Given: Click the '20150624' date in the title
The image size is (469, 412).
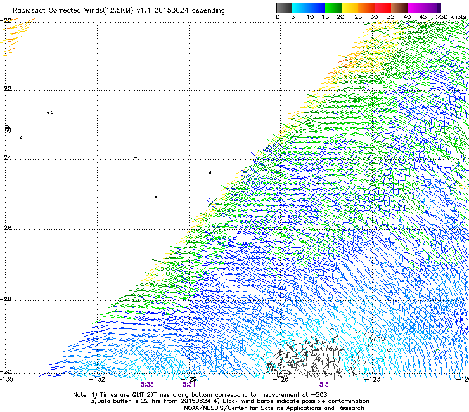Looking at the screenshot, I should [x=171, y=10].
